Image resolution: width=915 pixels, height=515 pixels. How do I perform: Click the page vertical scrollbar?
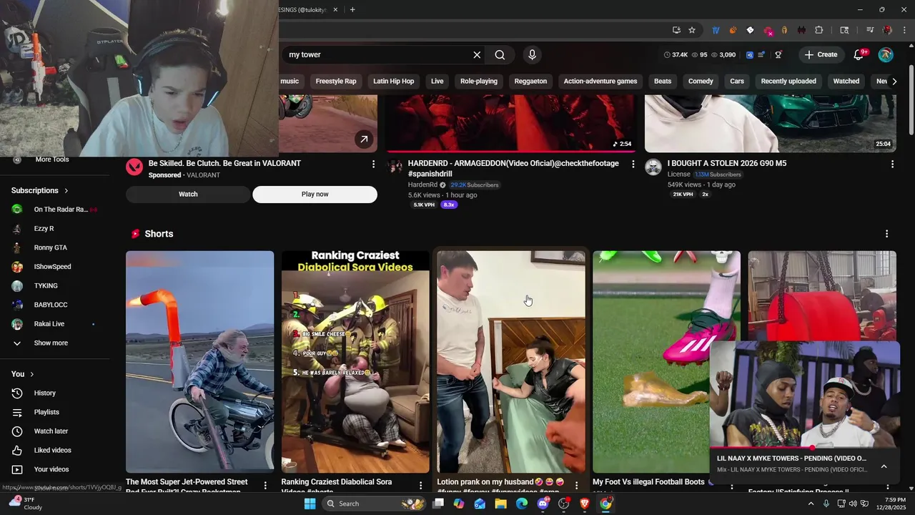click(911, 99)
